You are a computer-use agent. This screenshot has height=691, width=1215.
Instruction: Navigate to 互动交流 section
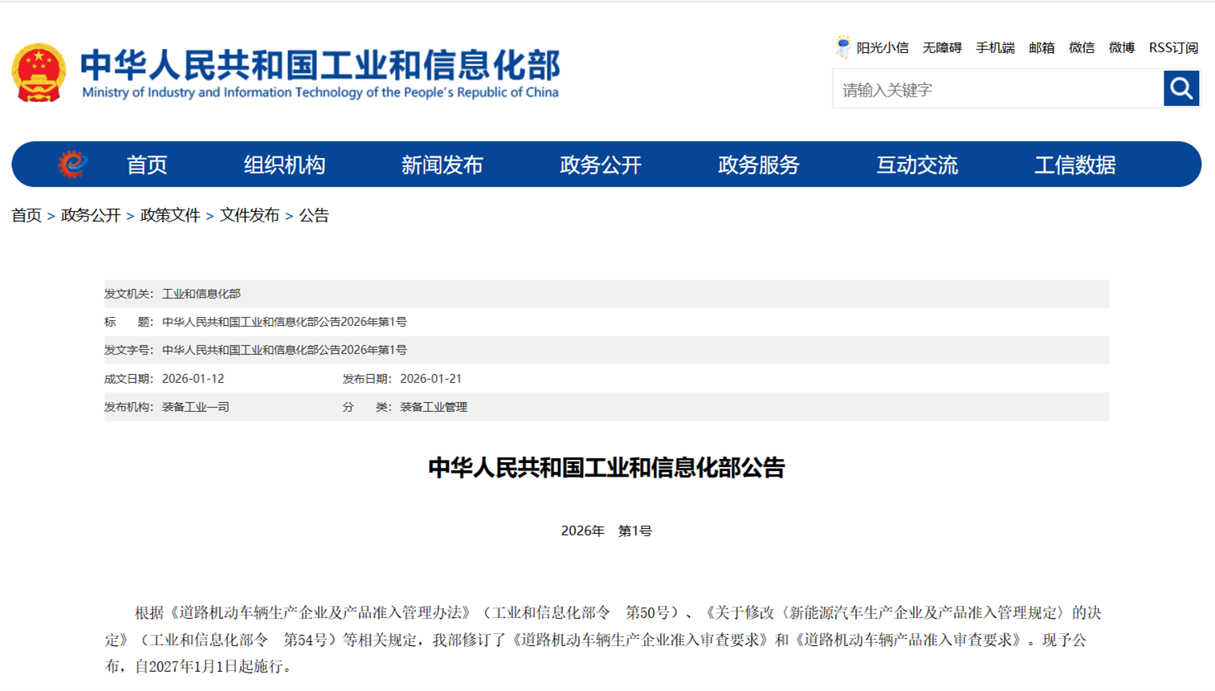[916, 165]
